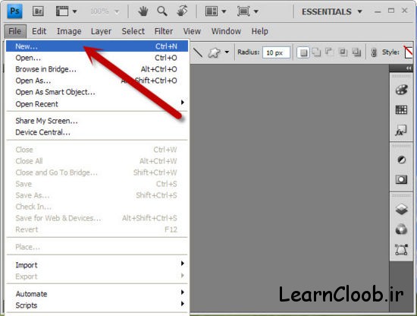The width and height of the screenshot is (417, 316).
Task: Enable Add to shape area mode
Action: 316,52
